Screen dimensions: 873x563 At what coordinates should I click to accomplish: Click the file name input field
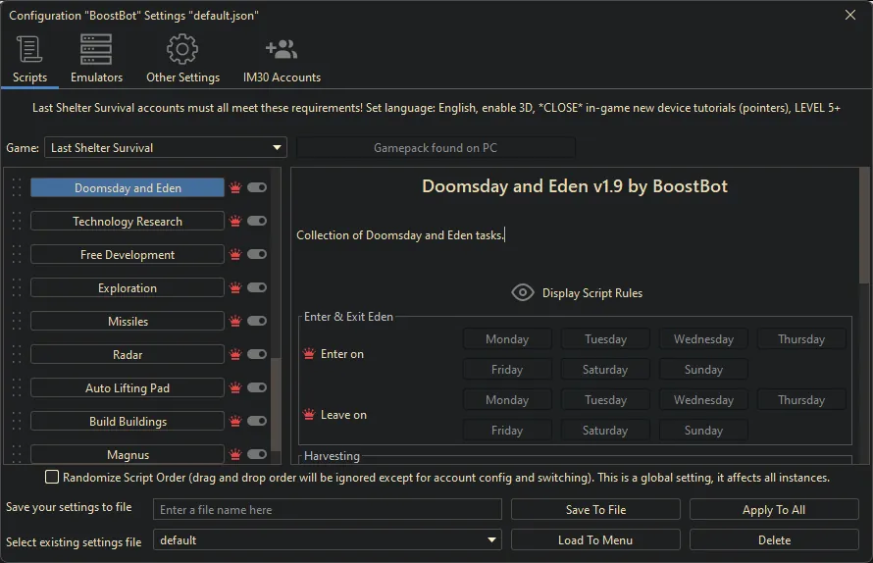tap(328, 509)
